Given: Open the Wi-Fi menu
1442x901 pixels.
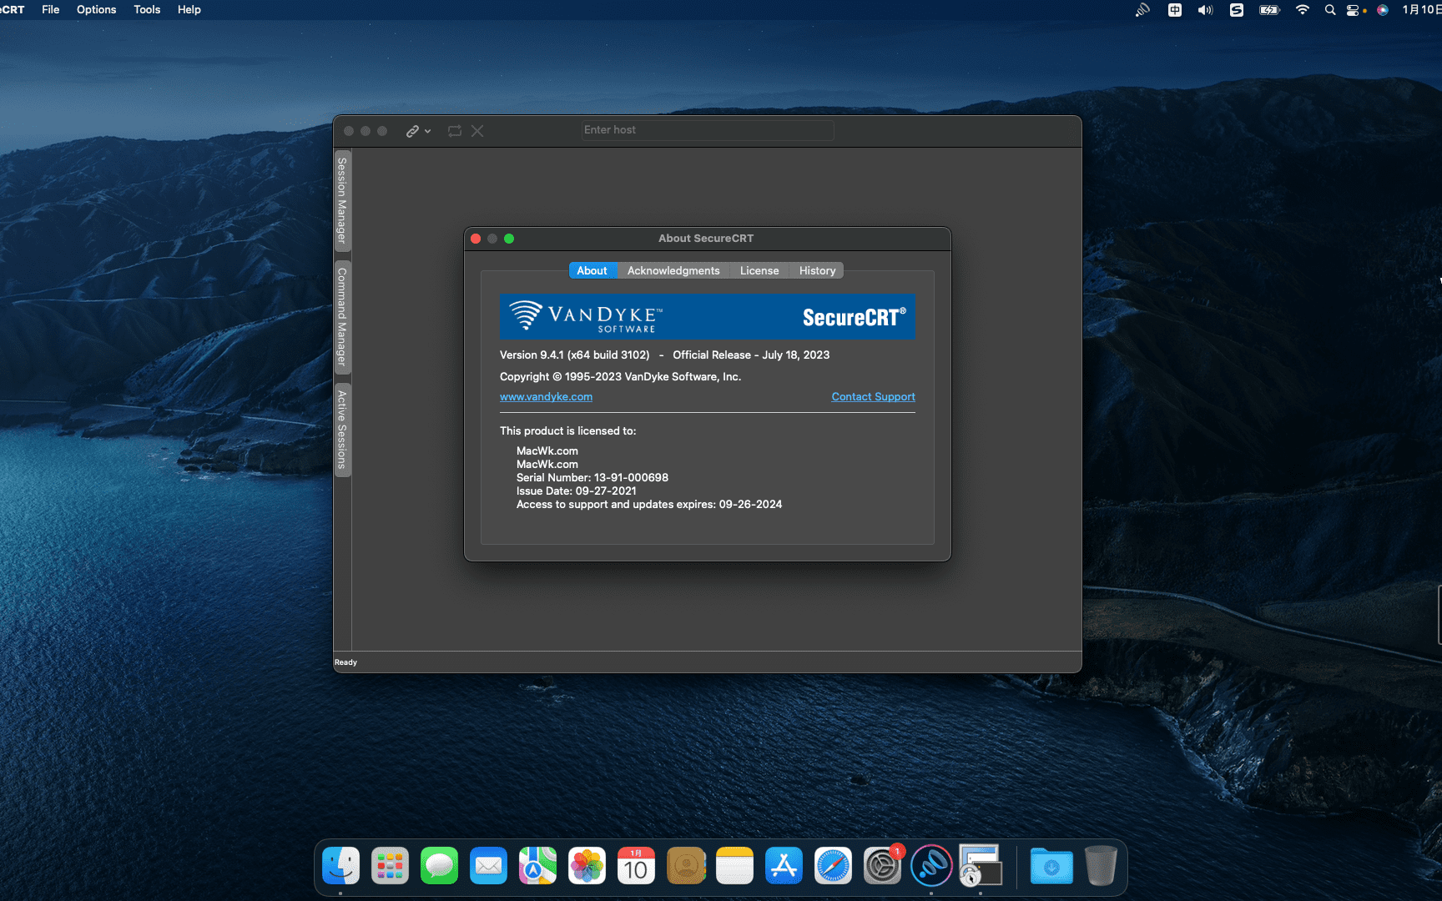Looking at the screenshot, I should [1303, 10].
